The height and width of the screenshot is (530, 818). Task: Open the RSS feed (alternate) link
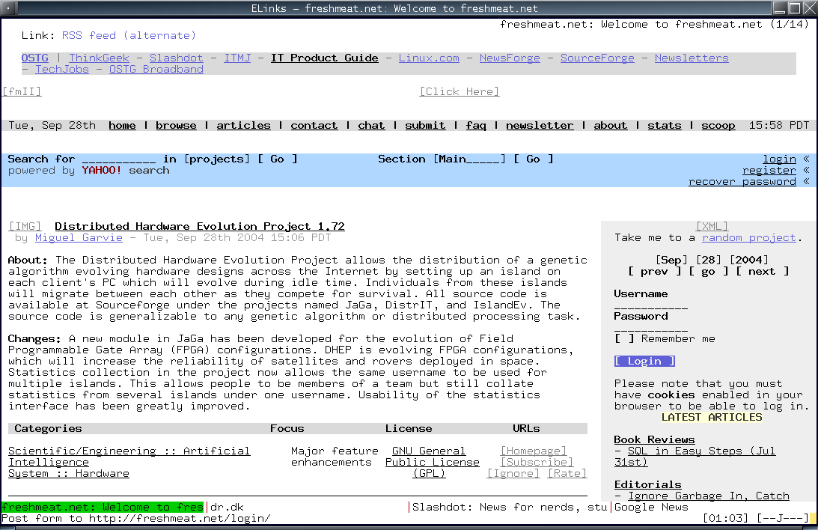coord(129,35)
